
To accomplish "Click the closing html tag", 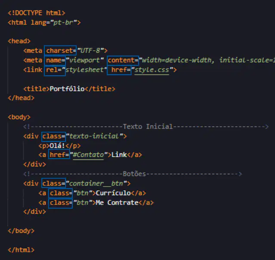I will 21,250.
